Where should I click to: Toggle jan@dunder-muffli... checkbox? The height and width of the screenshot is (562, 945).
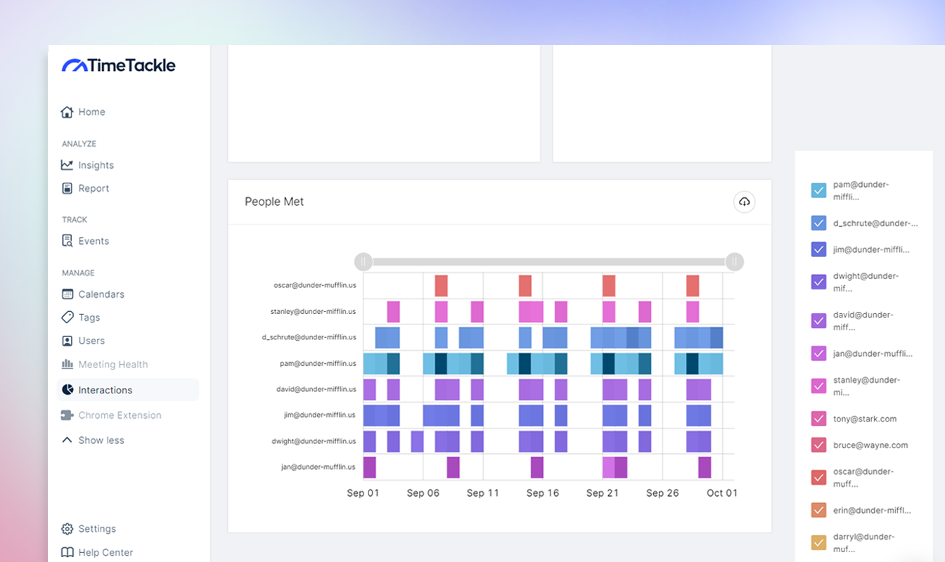818,353
